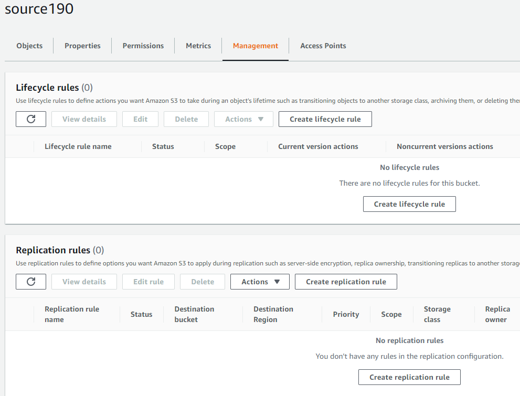Screen dimensions: 520x396
Task: Click the Scope column in Replication table
Action: pos(391,314)
